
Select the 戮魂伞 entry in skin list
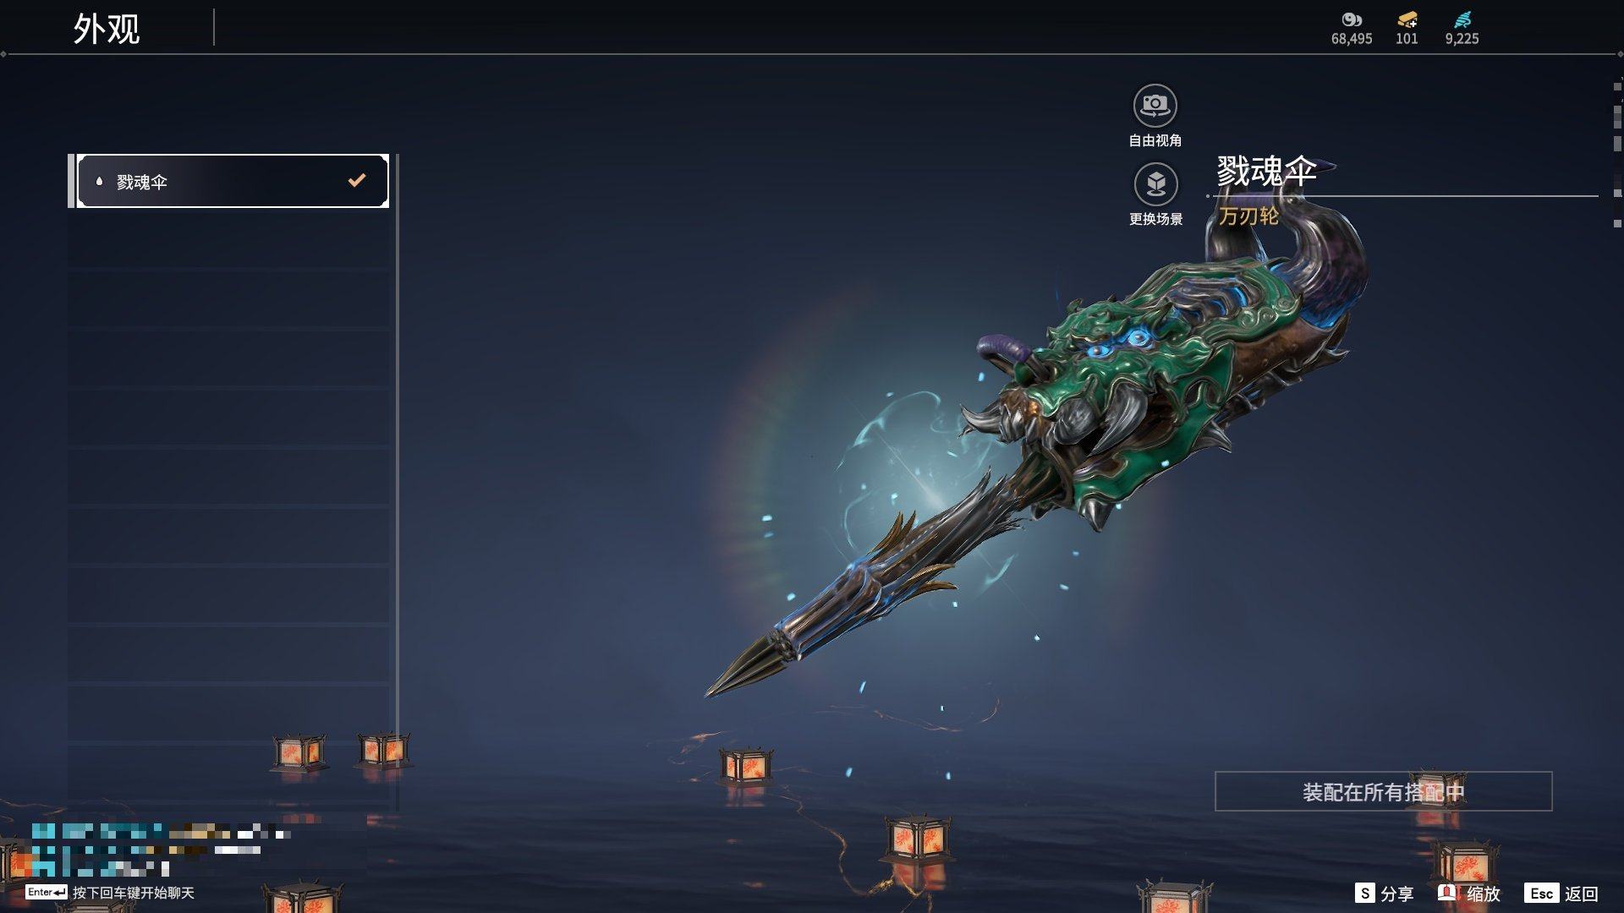coord(233,181)
